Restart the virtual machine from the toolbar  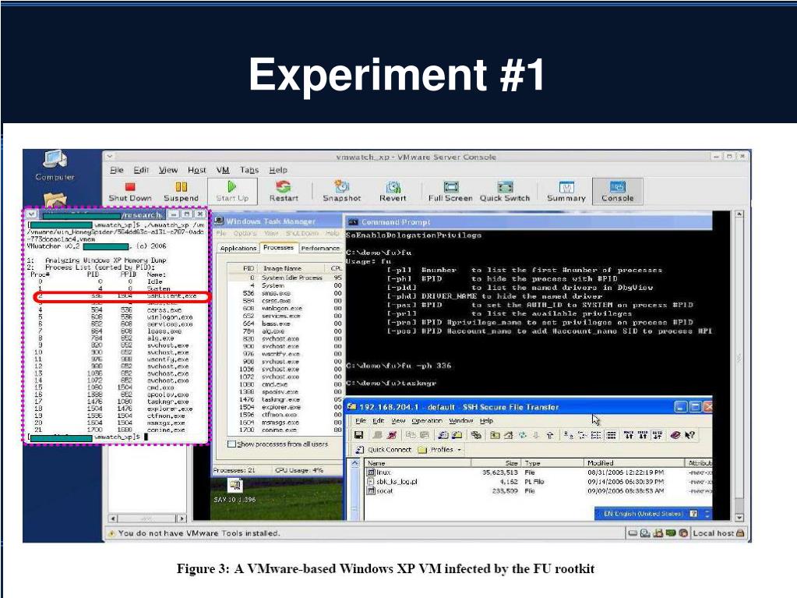click(284, 192)
